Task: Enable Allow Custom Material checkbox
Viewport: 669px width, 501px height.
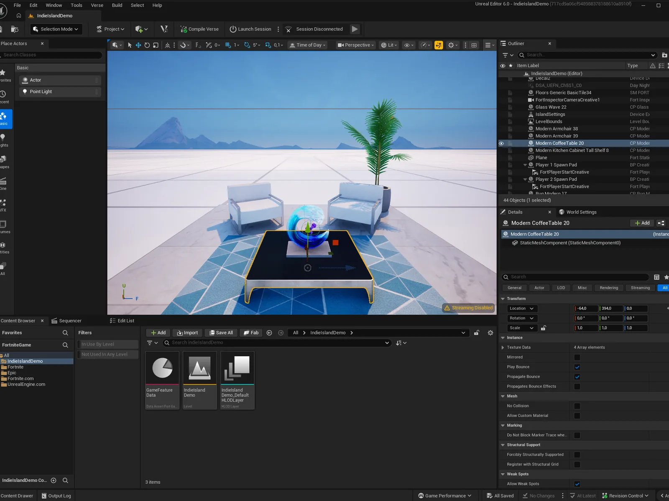Action: [x=577, y=416]
